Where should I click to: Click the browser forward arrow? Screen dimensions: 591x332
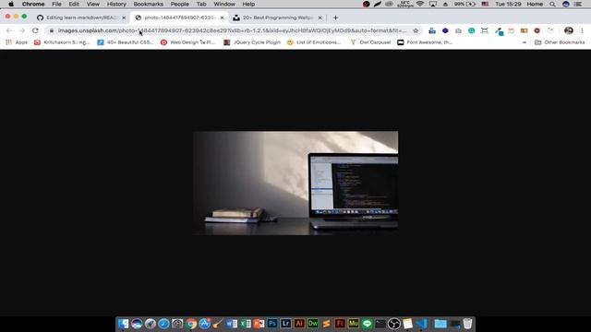[22, 30]
